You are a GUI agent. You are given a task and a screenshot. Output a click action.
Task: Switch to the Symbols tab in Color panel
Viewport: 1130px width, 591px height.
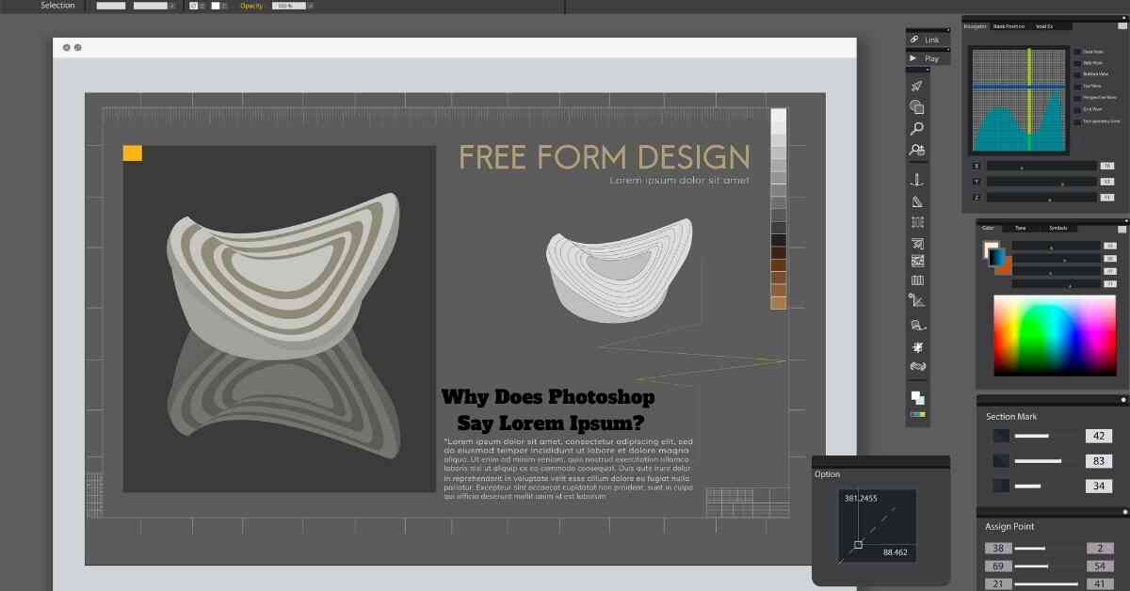point(1057,228)
